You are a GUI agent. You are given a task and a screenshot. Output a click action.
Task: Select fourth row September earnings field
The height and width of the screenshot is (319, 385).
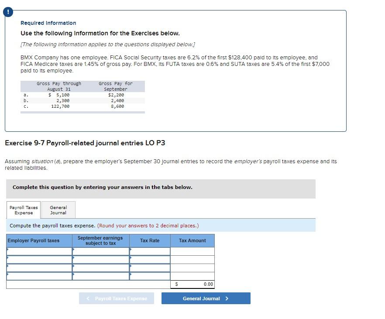pos(101,276)
